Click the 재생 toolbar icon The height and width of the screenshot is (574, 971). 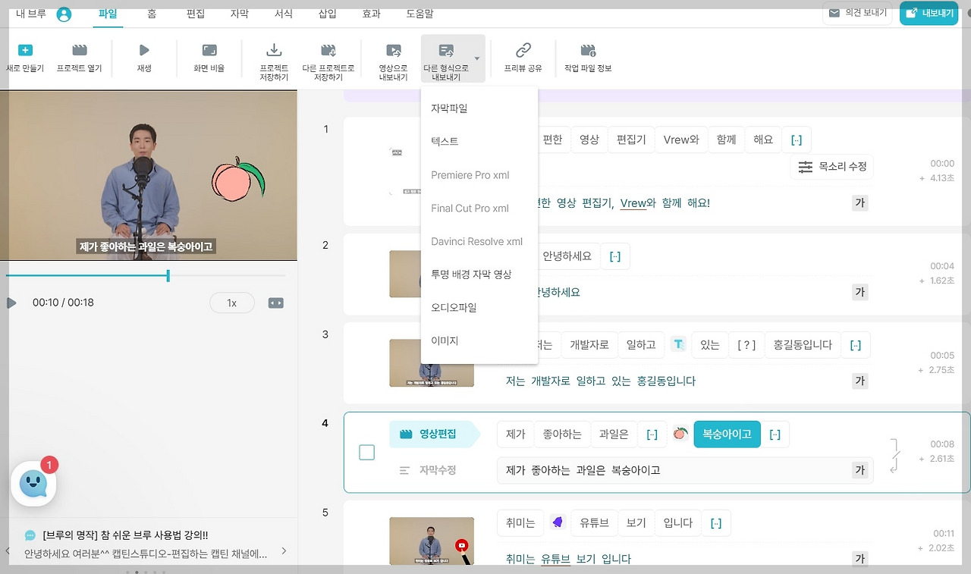pyautogui.click(x=144, y=50)
